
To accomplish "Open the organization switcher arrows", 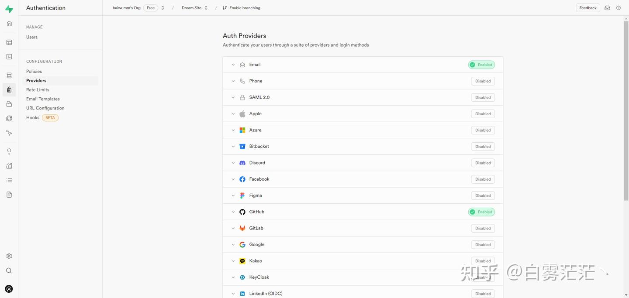I will click(x=163, y=8).
